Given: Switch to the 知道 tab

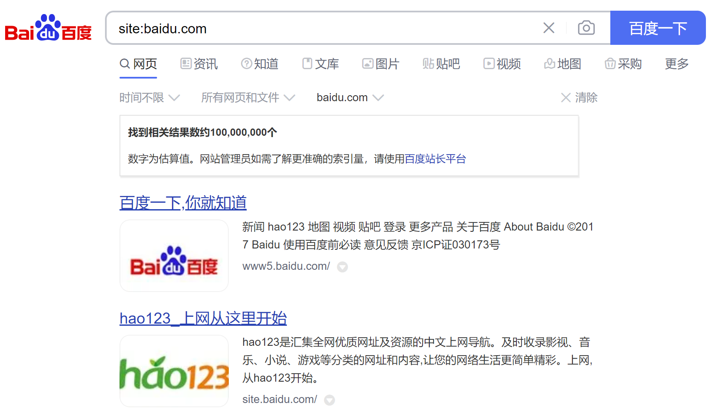Looking at the screenshot, I should click(259, 64).
